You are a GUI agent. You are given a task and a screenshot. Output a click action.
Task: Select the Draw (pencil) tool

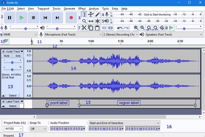pyautogui.click(x=98, y=14)
